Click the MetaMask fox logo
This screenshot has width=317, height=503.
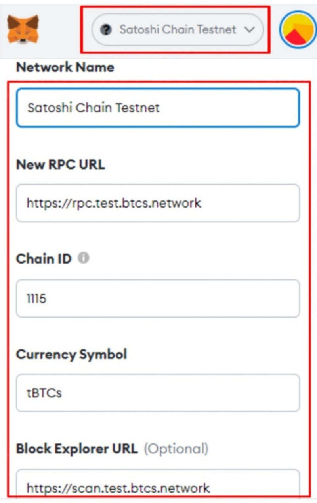[x=23, y=29]
